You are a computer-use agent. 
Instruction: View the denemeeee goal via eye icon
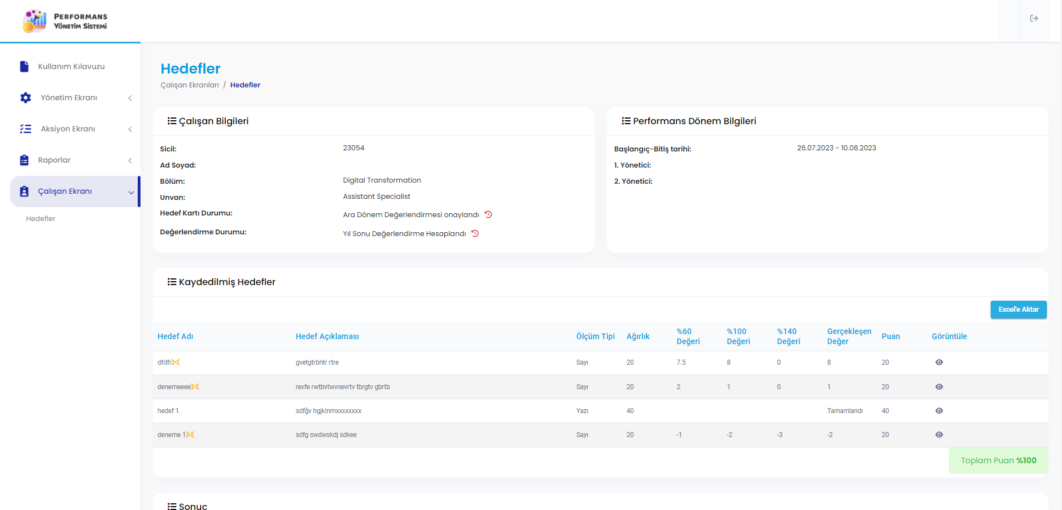tap(939, 386)
